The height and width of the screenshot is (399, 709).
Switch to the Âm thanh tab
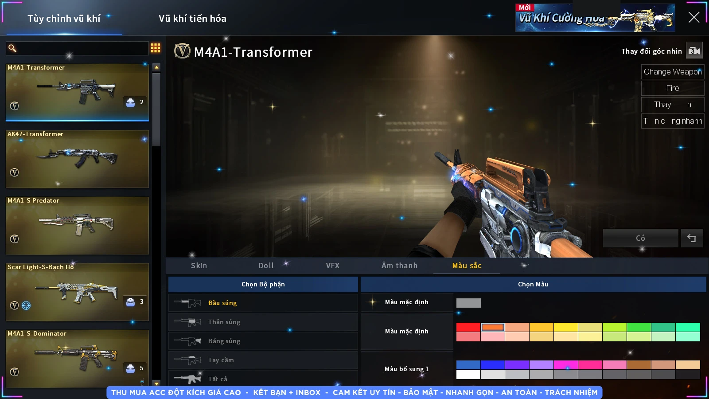[x=399, y=266]
